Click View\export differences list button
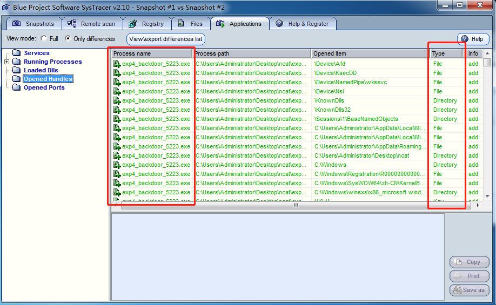 166,39
